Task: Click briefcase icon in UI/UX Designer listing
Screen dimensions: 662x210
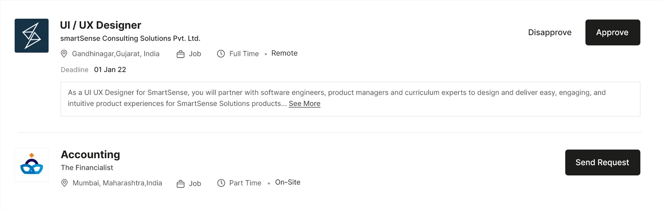Action: 180,54
